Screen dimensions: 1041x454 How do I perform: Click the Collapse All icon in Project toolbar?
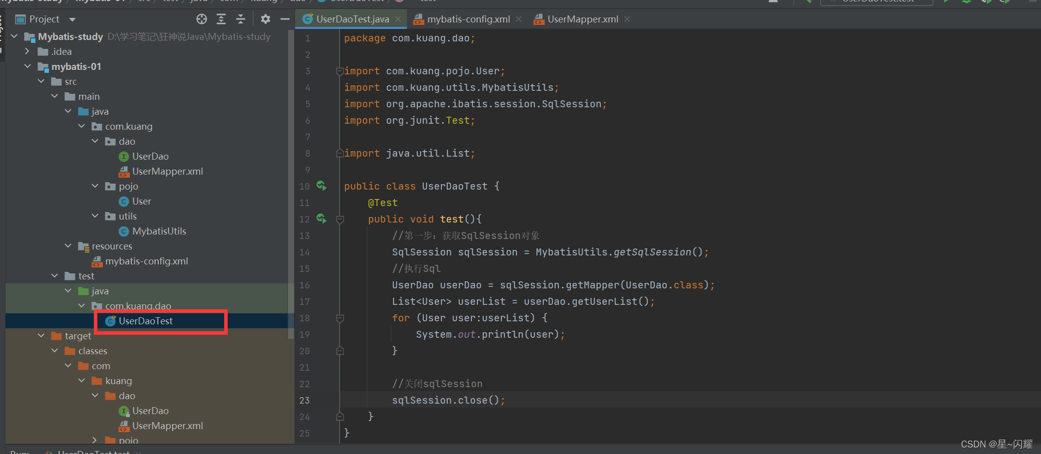[241, 19]
